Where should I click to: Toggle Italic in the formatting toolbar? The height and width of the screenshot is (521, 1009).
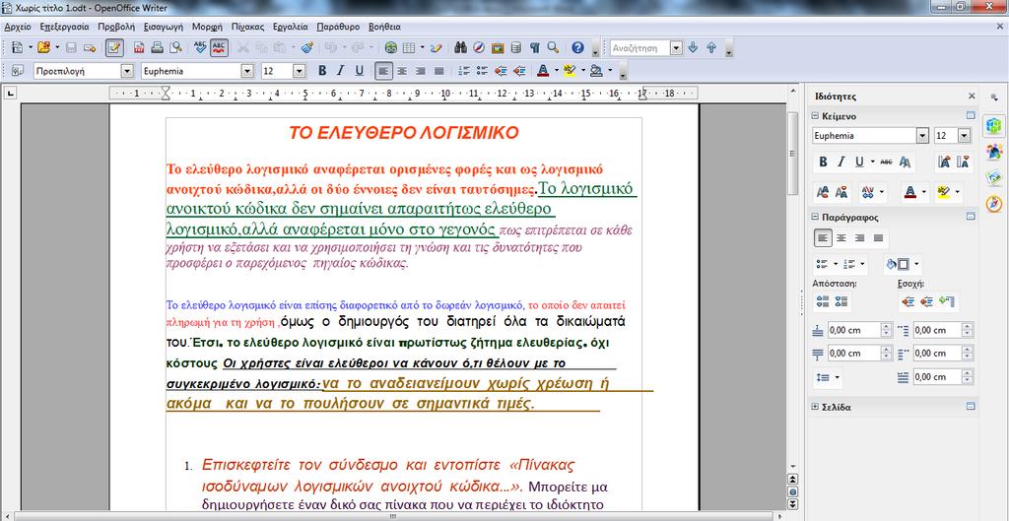[340, 70]
